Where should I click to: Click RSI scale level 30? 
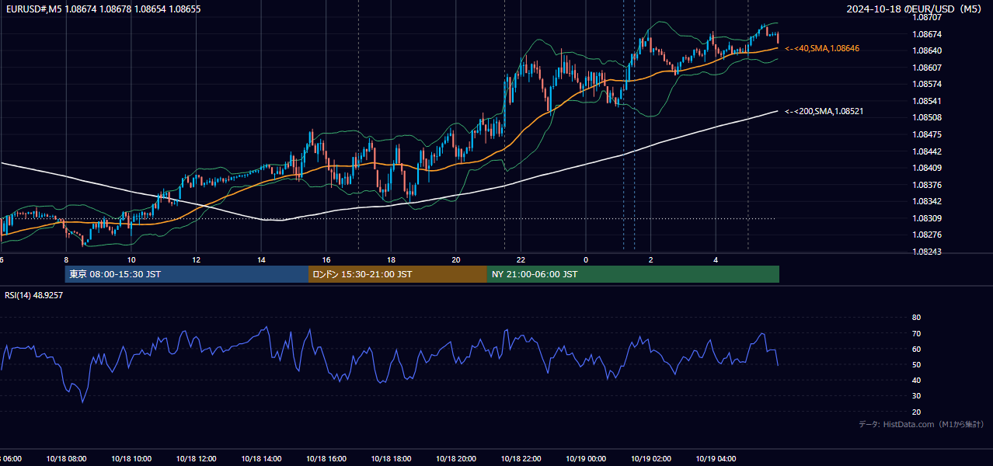click(x=916, y=396)
